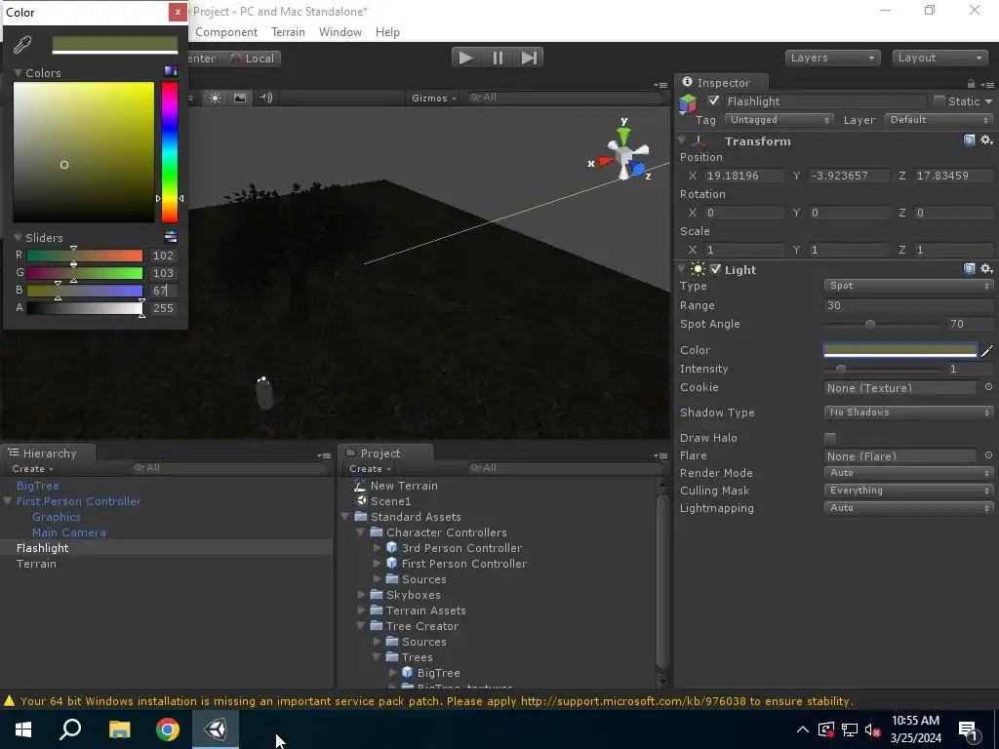Open Transform component gear settings
This screenshot has width=999, height=749.
986,140
